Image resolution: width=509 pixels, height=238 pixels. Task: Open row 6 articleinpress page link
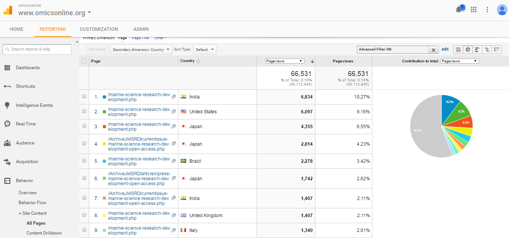[x=139, y=179]
